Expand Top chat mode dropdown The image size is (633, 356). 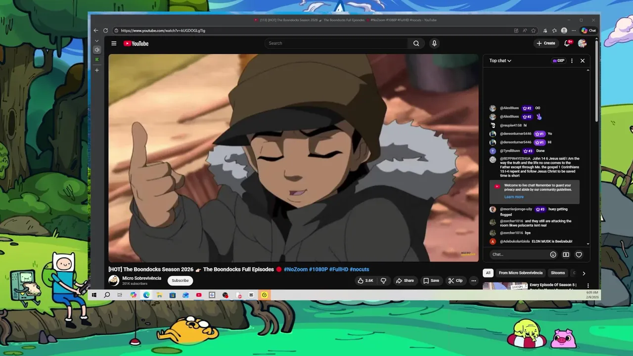pyautogui.click(x=500, y=61)
